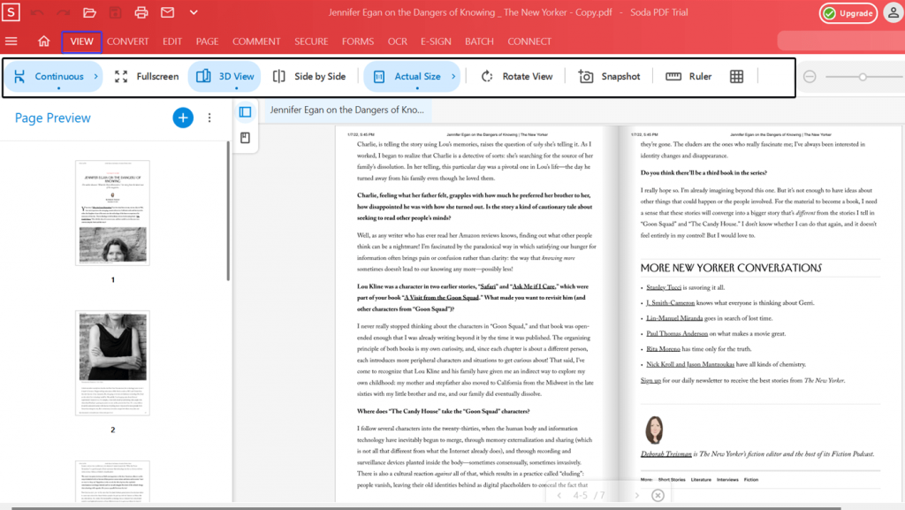
Task: Expand the Actual Size options arrow
Action: click(x=453, y=76)
